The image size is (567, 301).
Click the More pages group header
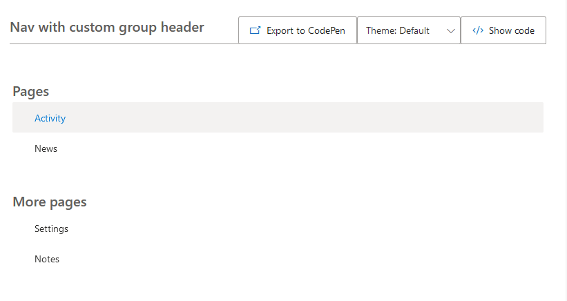click(50, 202)
